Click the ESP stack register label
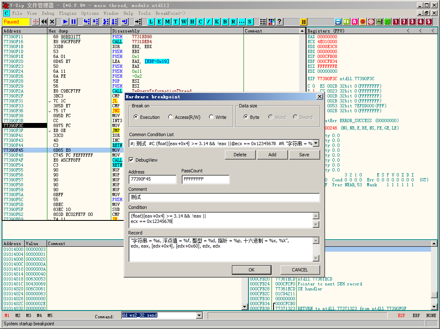The width and height of the screenshot is (440, 329). (401, 315)
